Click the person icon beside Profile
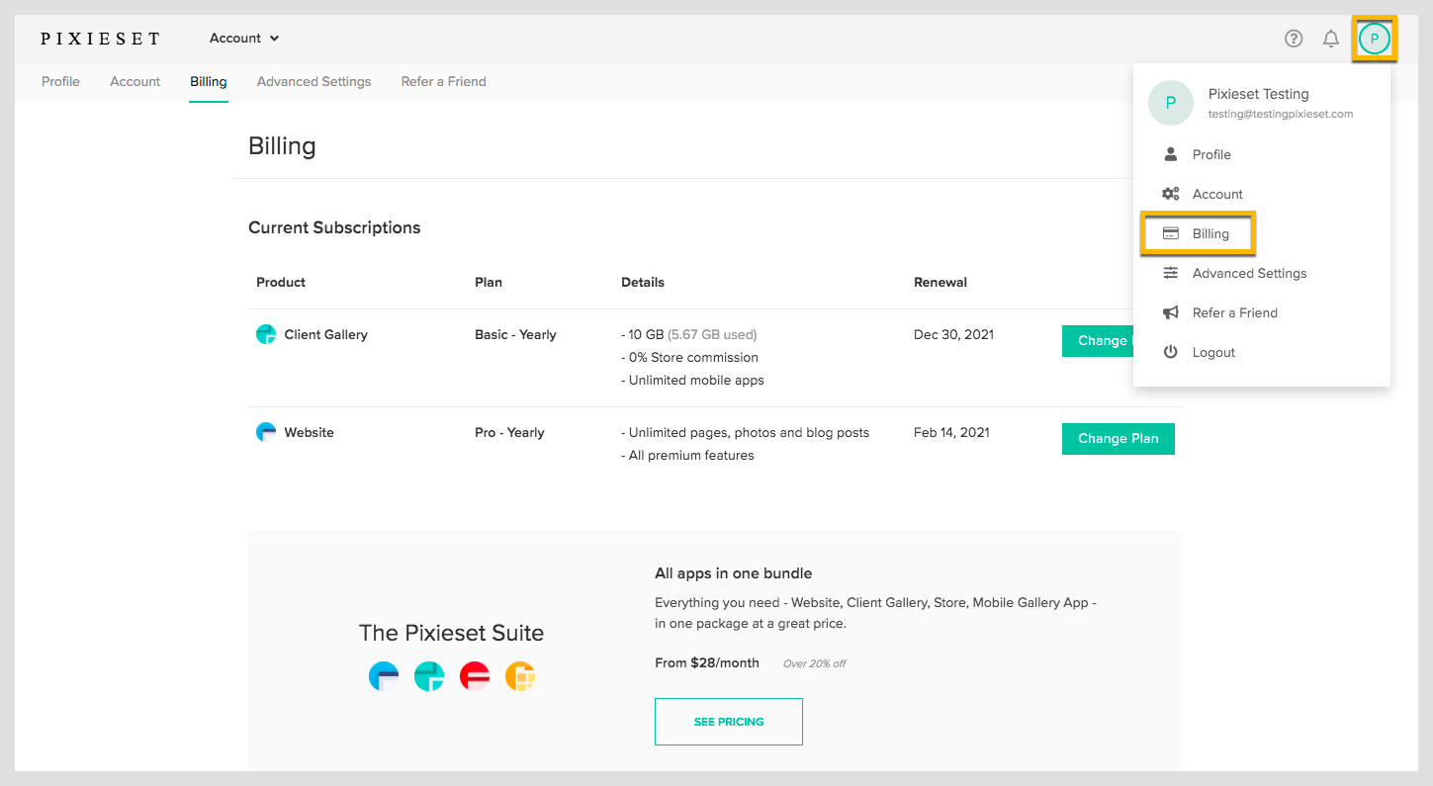Screen dimensions: 1433x786 (1171, 154)
